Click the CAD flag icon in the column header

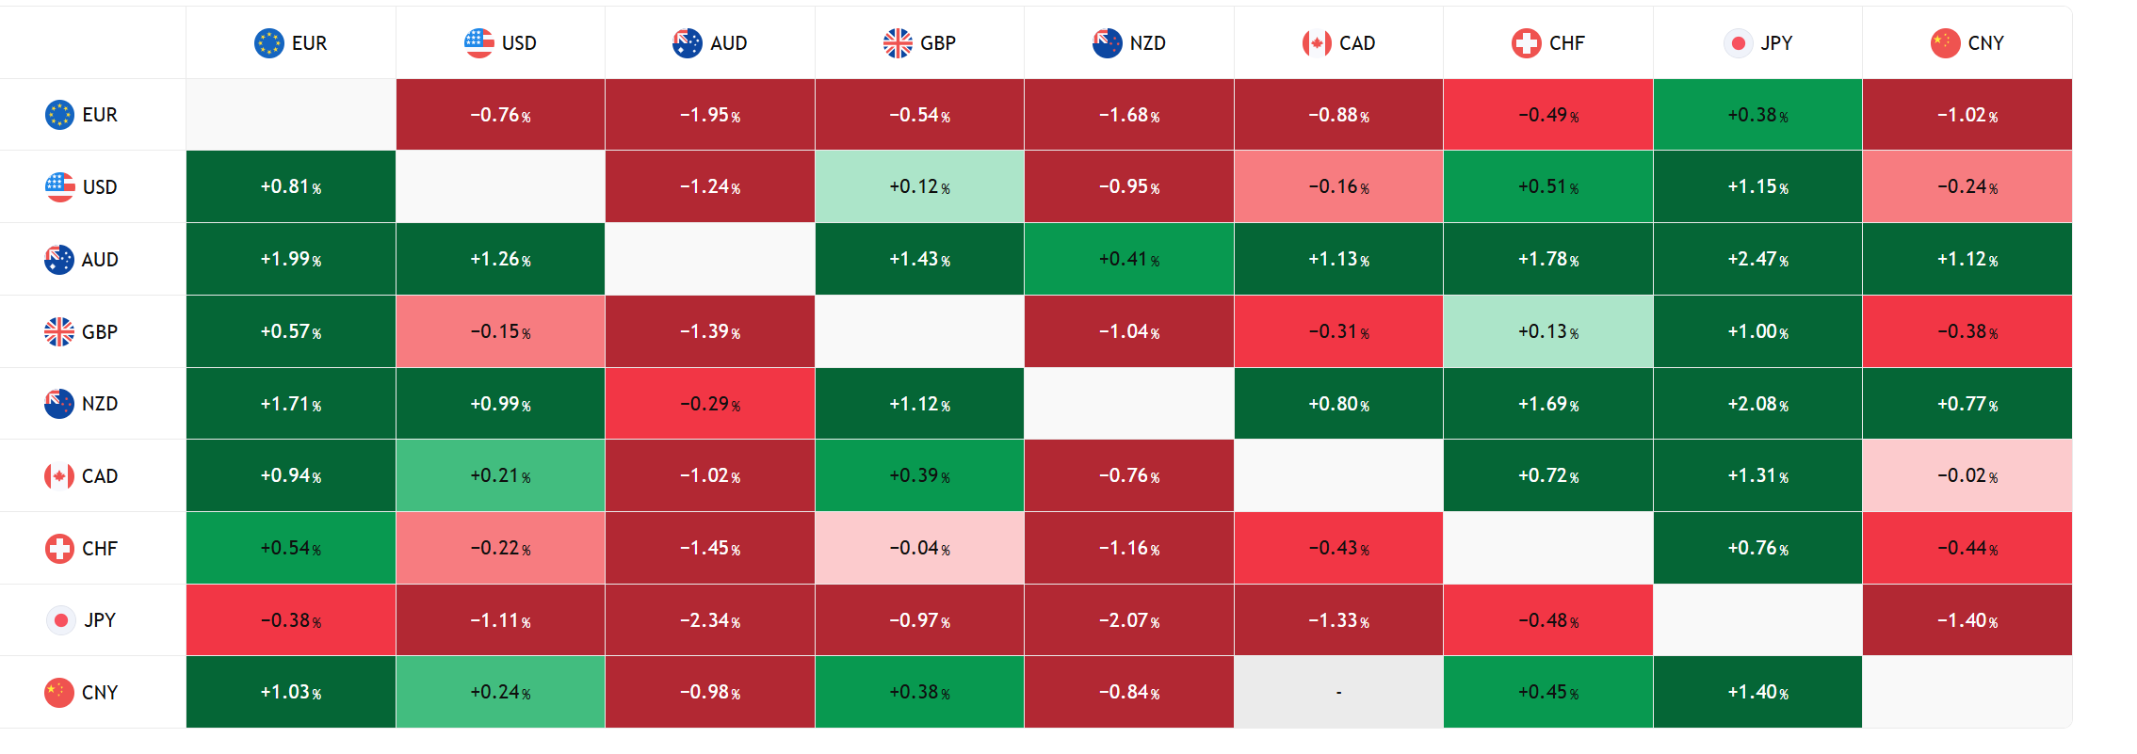click(x=1317, y=43)
